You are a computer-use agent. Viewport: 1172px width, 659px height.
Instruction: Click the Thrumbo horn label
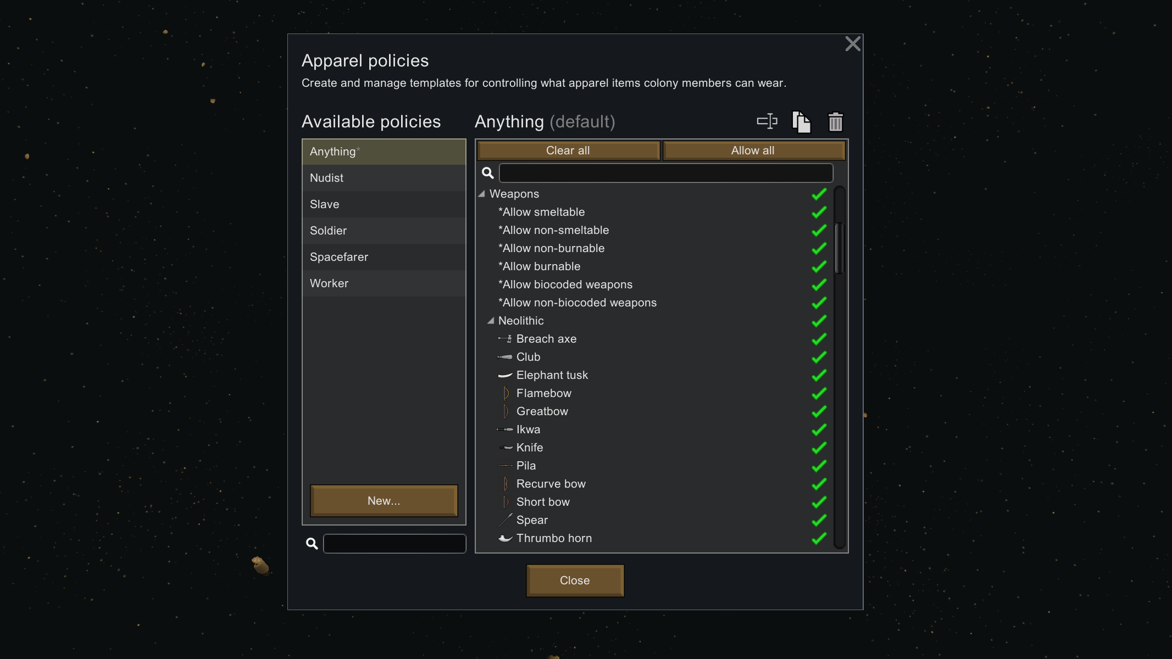tap(554, 538)
